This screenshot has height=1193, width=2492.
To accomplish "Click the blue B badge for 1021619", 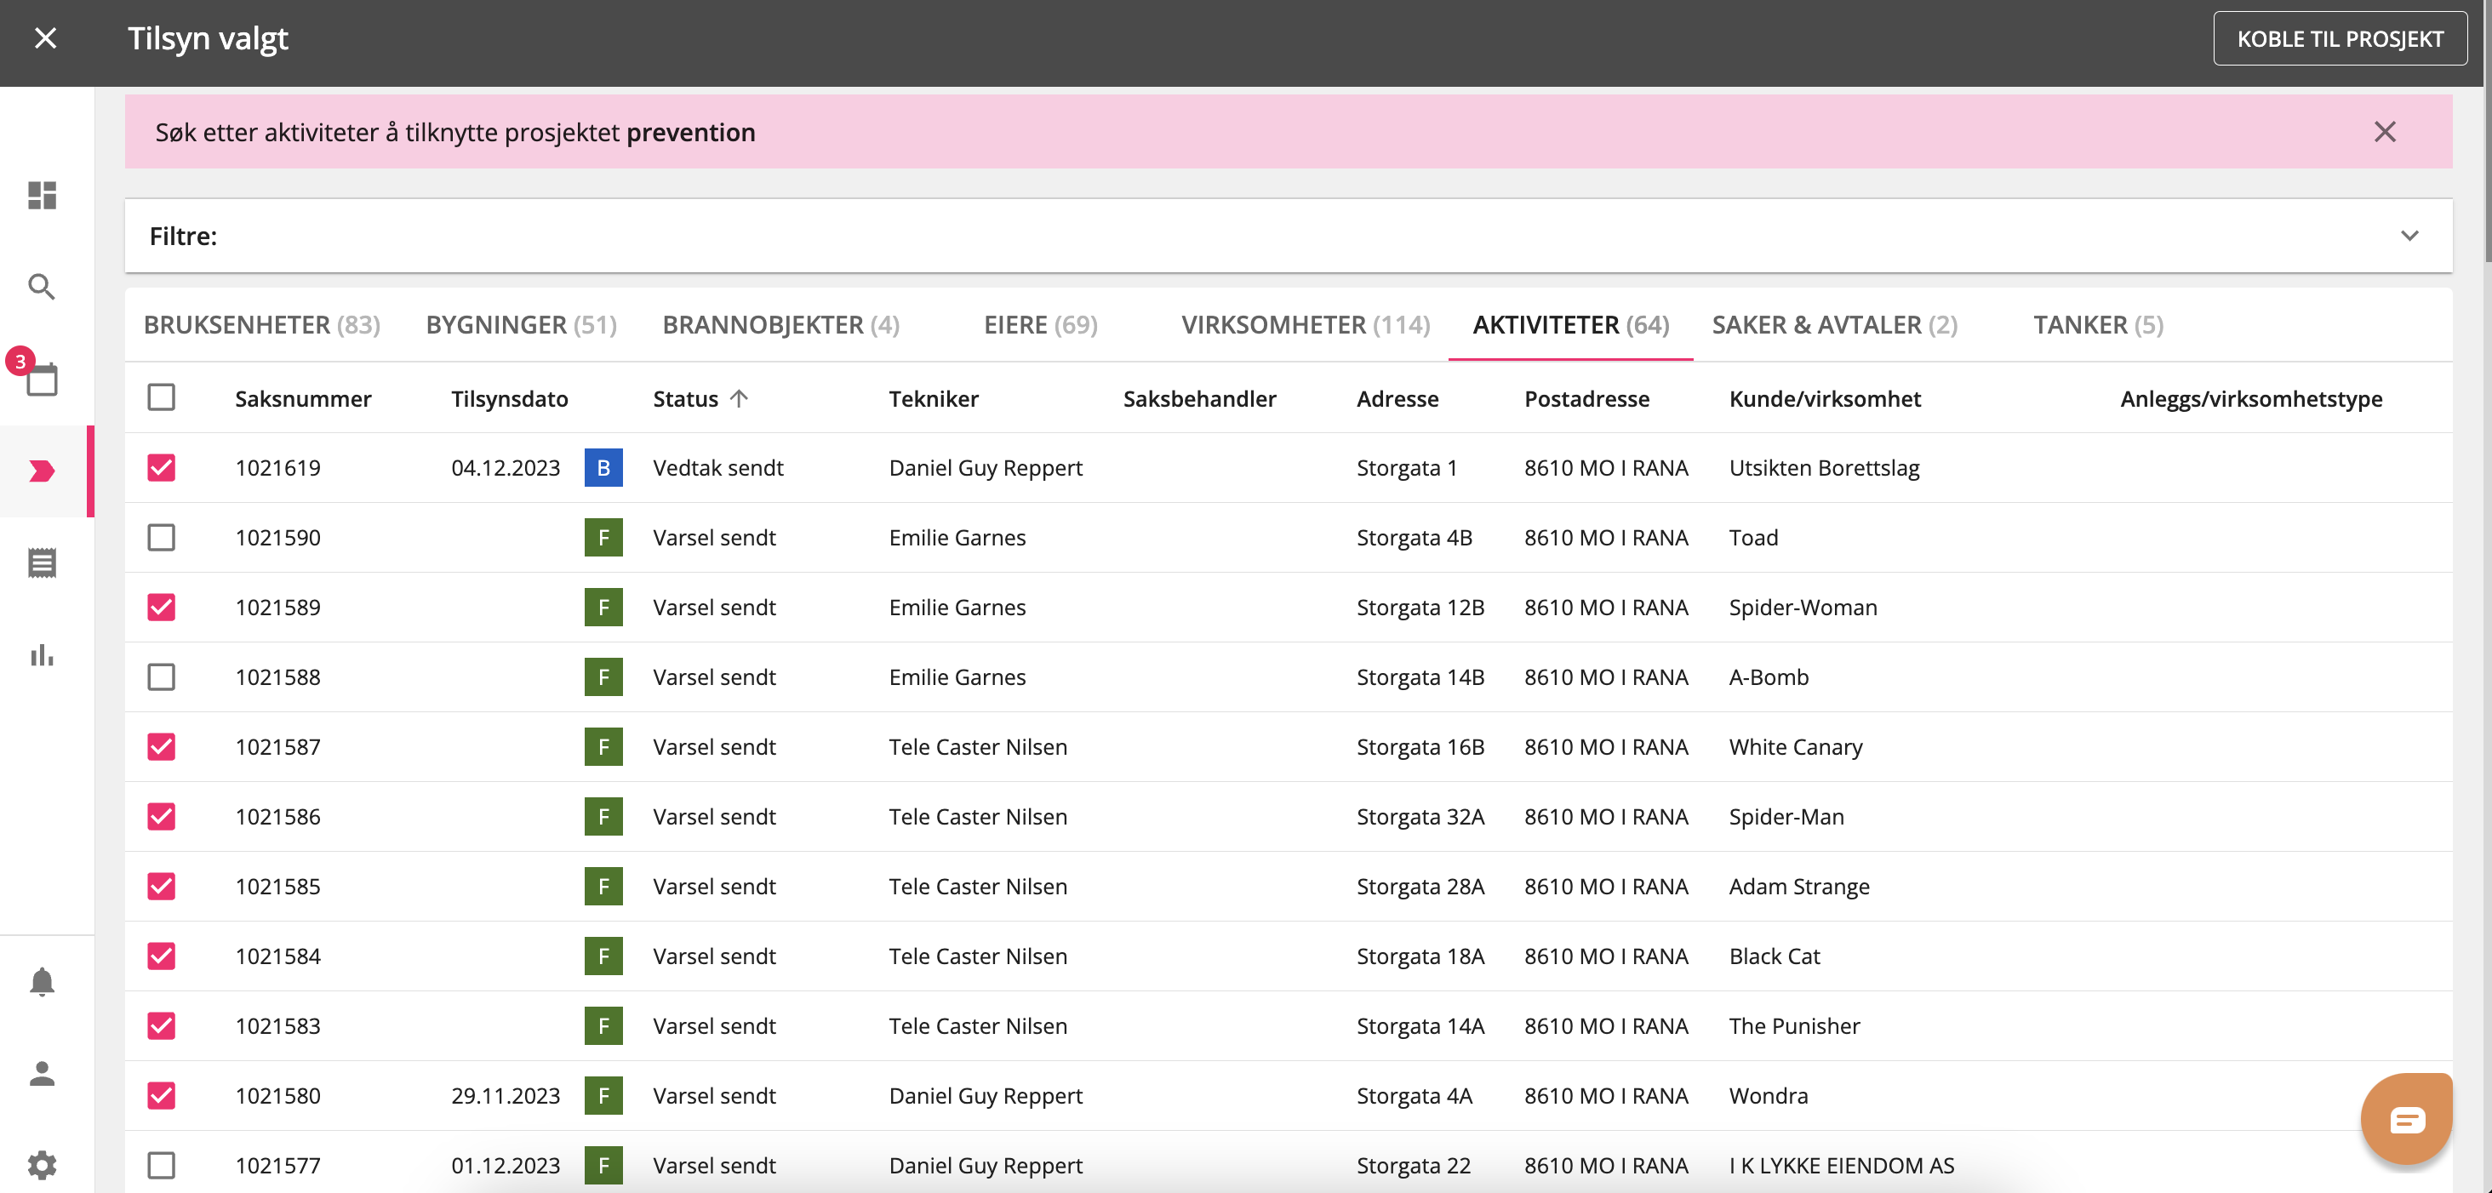I will coord(603,468).
